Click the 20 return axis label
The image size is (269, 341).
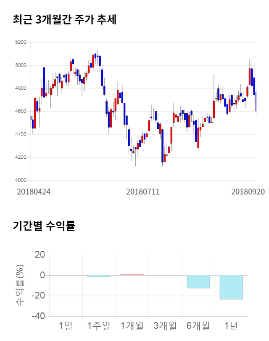point(40,255)
